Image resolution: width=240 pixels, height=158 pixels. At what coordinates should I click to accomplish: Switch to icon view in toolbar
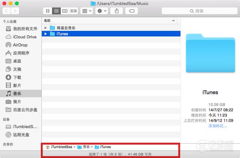[48, 11]
